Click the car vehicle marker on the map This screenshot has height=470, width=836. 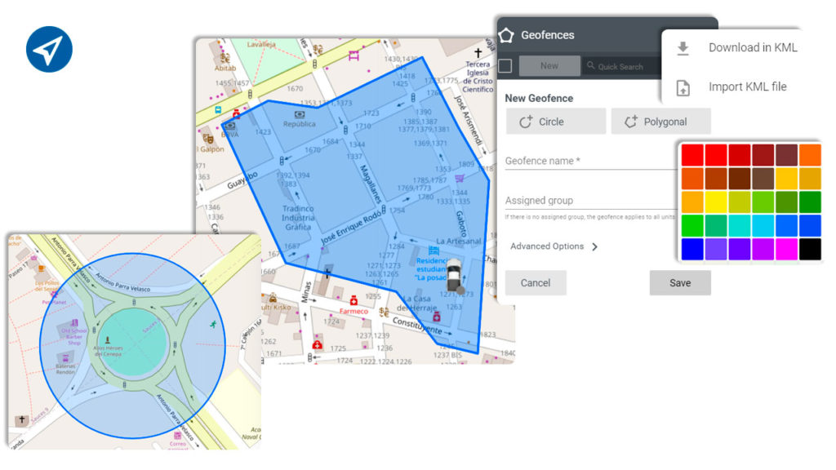[x=454, y=276]
